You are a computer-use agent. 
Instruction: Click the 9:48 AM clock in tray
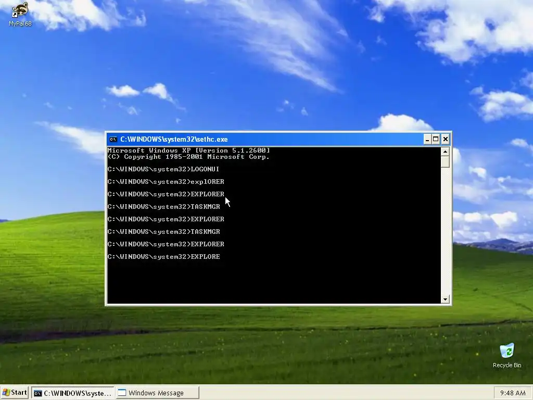[513, 393]
